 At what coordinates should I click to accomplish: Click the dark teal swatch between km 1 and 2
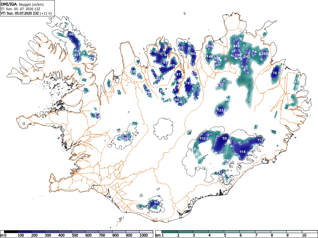click(169, 232)
